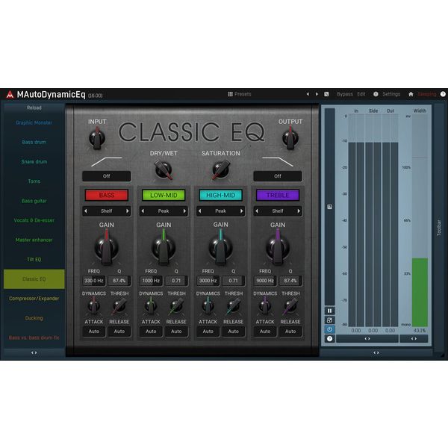Select the Graphic Monster preset

click(x=34, y=122)
